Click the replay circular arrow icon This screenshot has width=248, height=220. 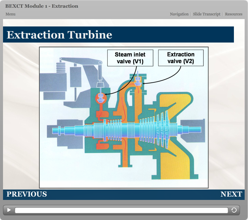(x=234, y=210)
